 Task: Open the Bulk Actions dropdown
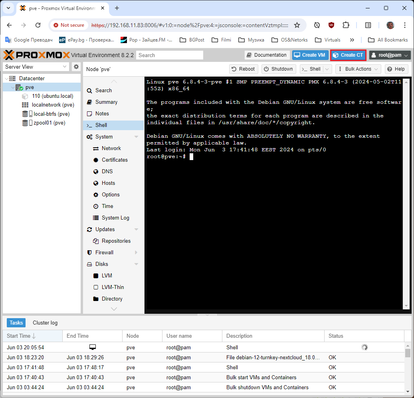point(358,69)
